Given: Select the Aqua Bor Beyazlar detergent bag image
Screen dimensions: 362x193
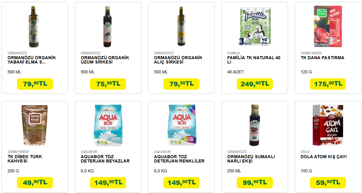Looking at the screenshot, I should [108, 125].
